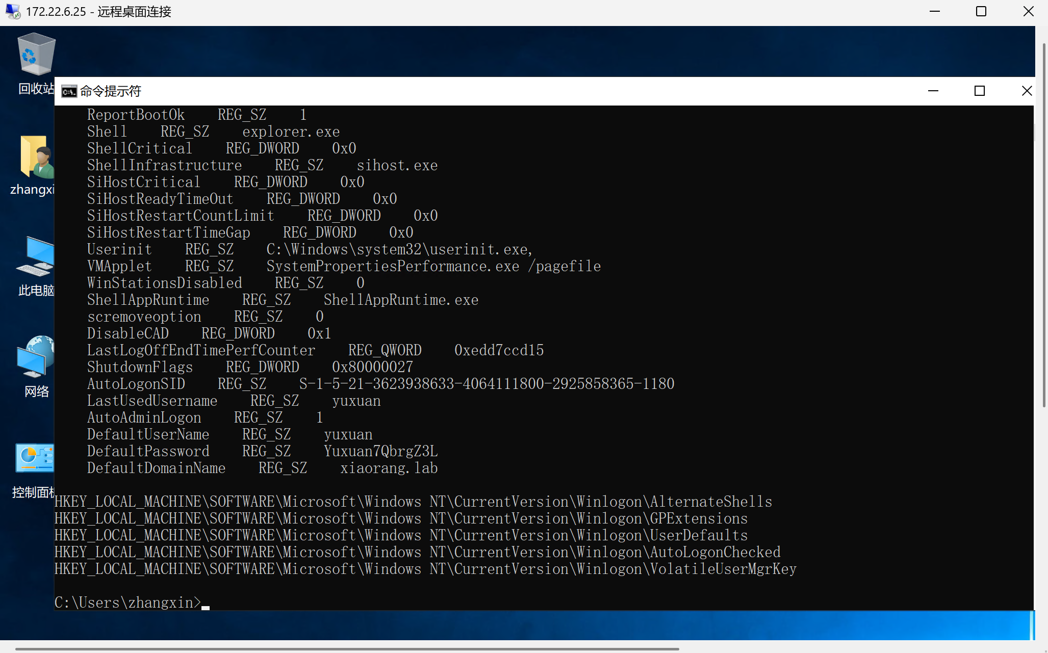Click the Winlogon\VolatileUserMgrKey registry key line
The height and width of the screenshot is (653, 1048).
[x=425, y=569]
